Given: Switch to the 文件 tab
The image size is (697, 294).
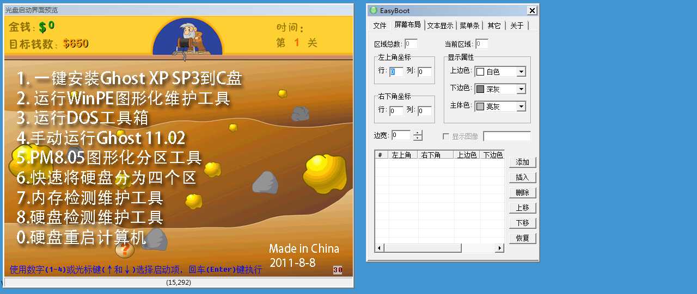Looking at the screenshot, I should 380,26.
